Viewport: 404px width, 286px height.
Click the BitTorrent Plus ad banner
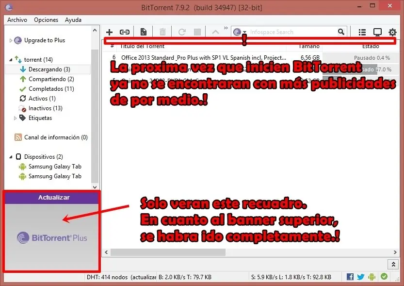click(x=52, y=237)
